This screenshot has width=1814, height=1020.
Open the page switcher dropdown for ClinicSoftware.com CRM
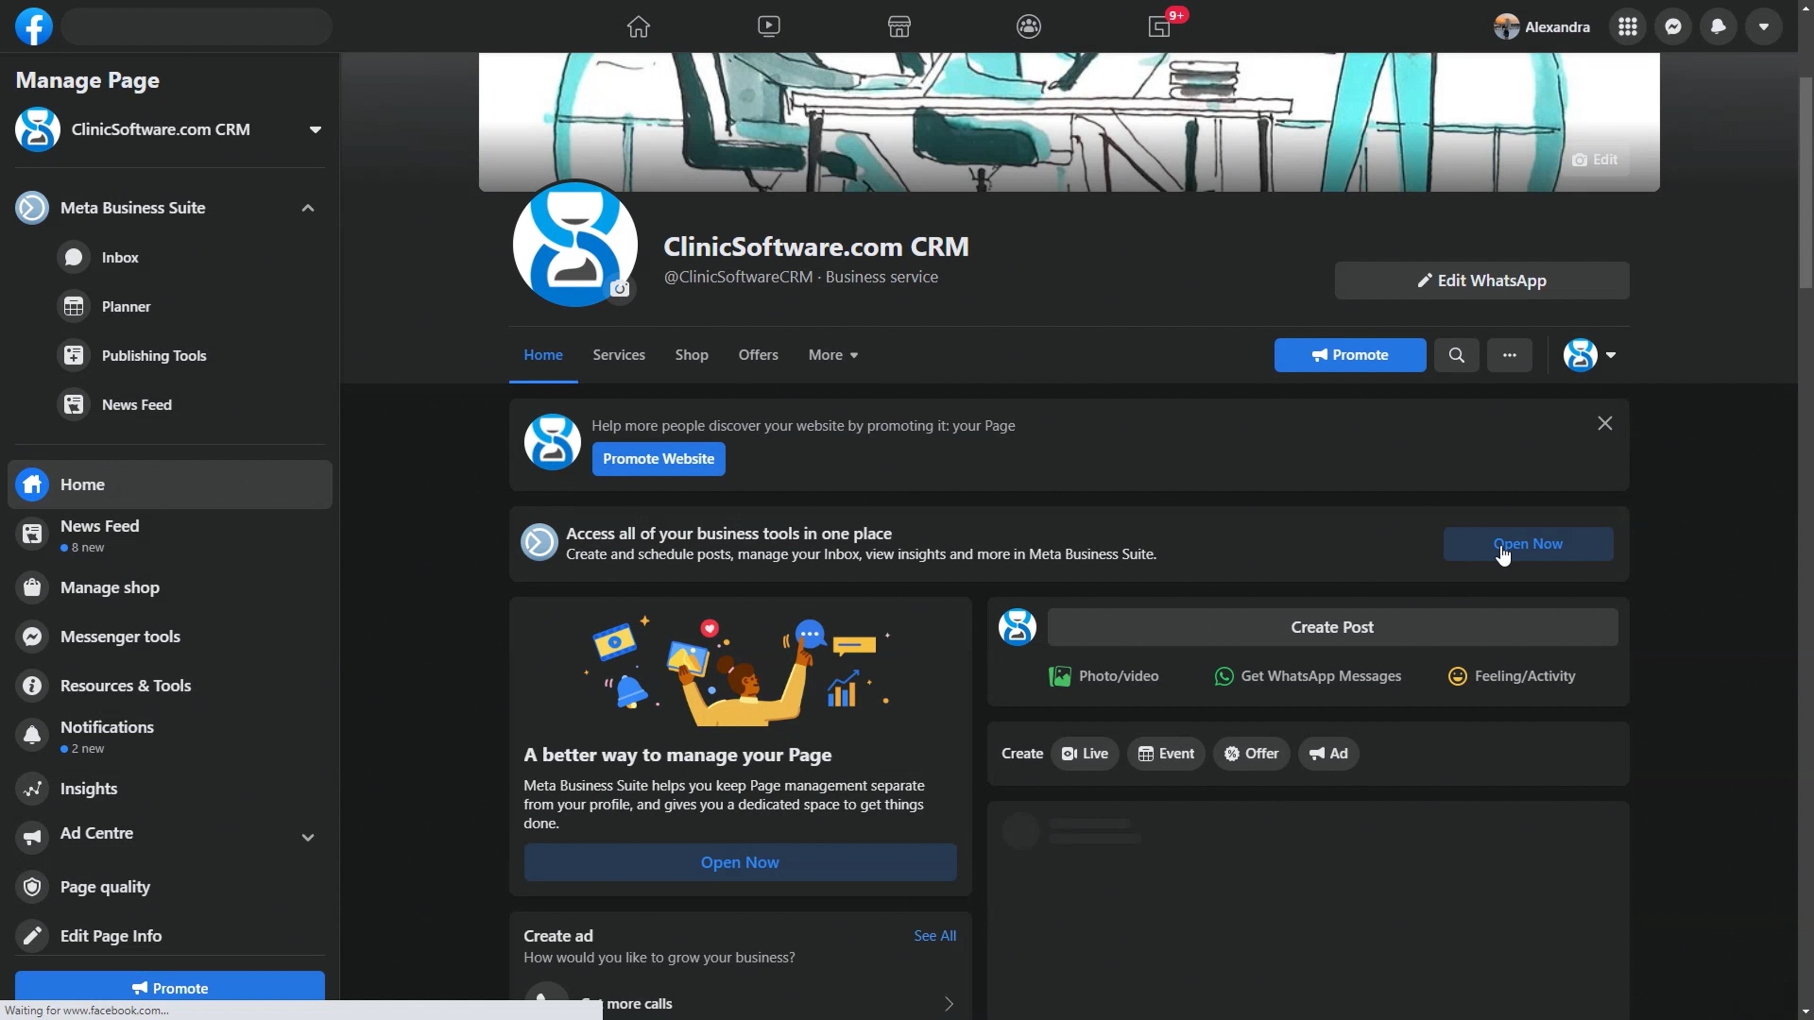316,129
